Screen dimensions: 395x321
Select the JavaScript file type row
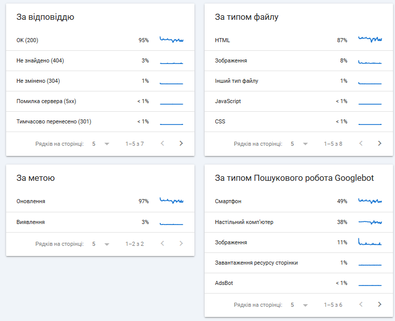(298, 101)
